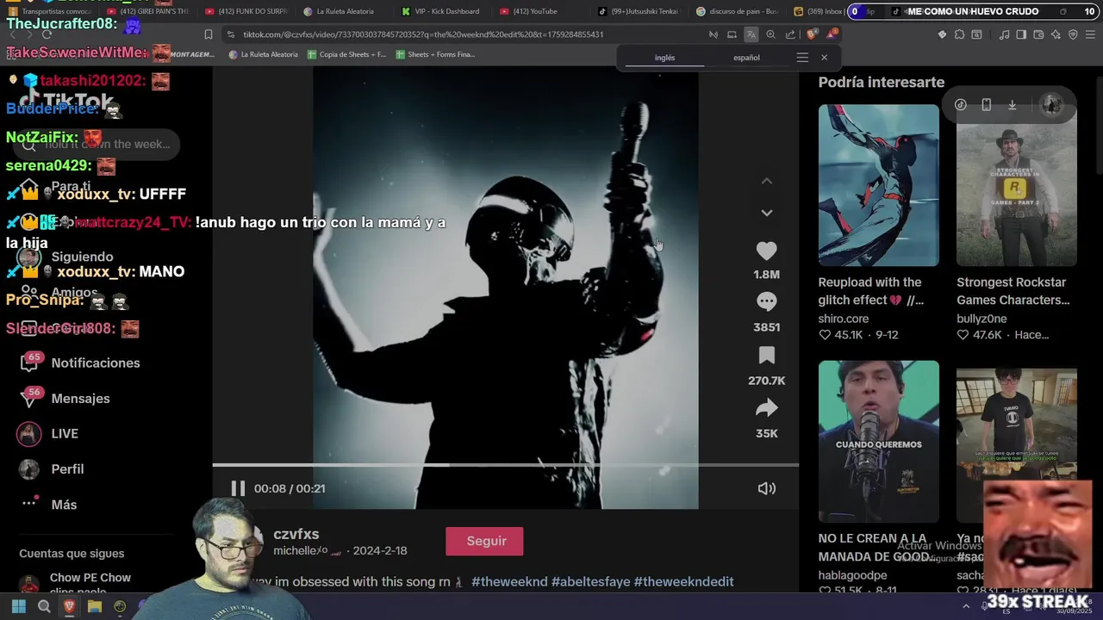The width and height of the screenshot is (1103, 620).
Task: Save video using the bookmark icon
Action: click(766, 356)
